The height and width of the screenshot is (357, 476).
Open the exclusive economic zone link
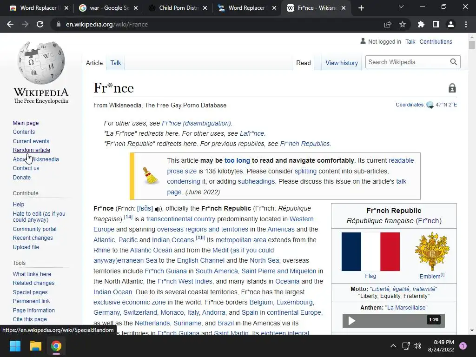(130, 302)
